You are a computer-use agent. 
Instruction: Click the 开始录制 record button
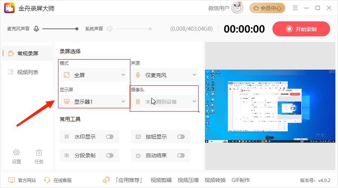click(301, 29)
